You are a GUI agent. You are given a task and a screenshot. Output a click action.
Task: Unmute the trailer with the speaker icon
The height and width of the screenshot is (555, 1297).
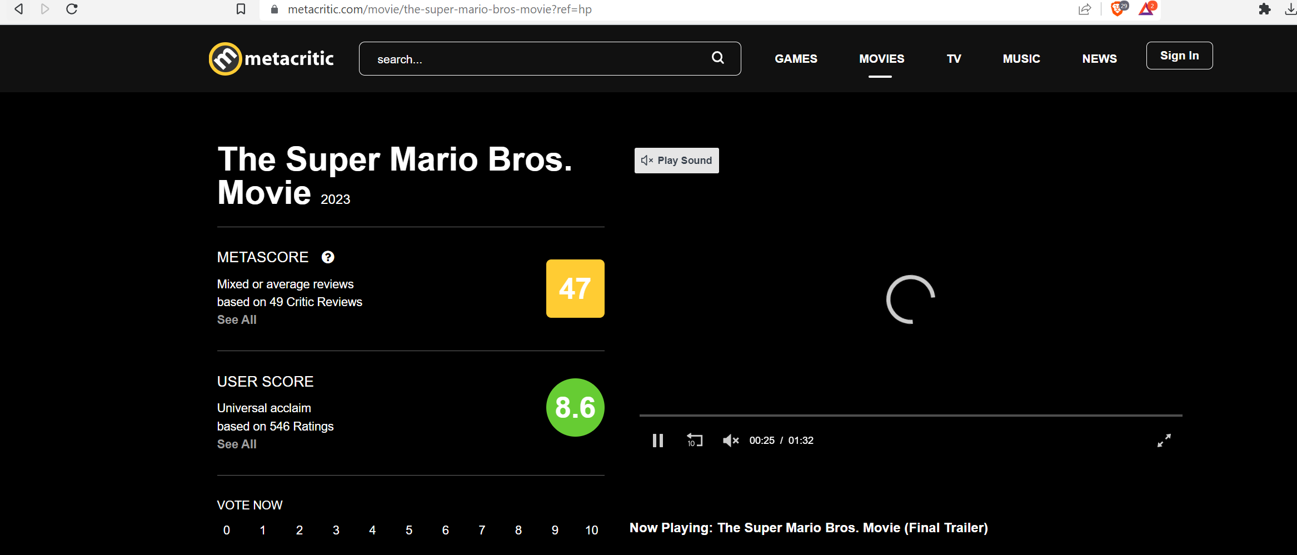click(x=730, y=441)
